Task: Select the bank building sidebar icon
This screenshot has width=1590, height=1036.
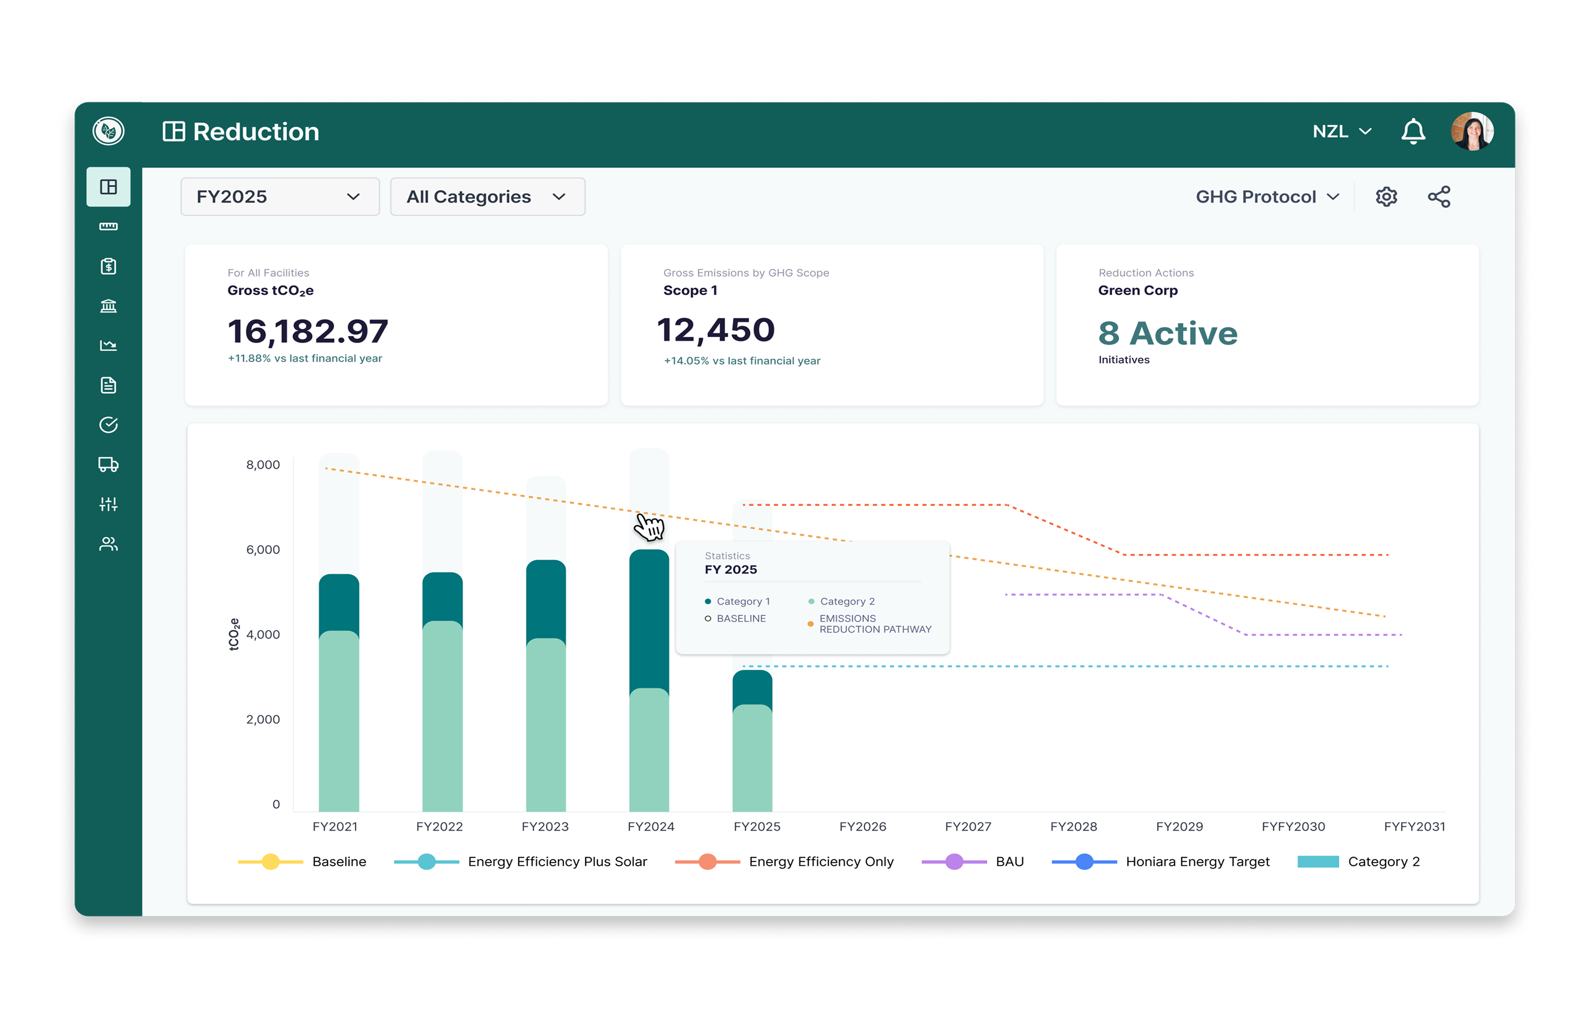Action: tap(108, 306)
